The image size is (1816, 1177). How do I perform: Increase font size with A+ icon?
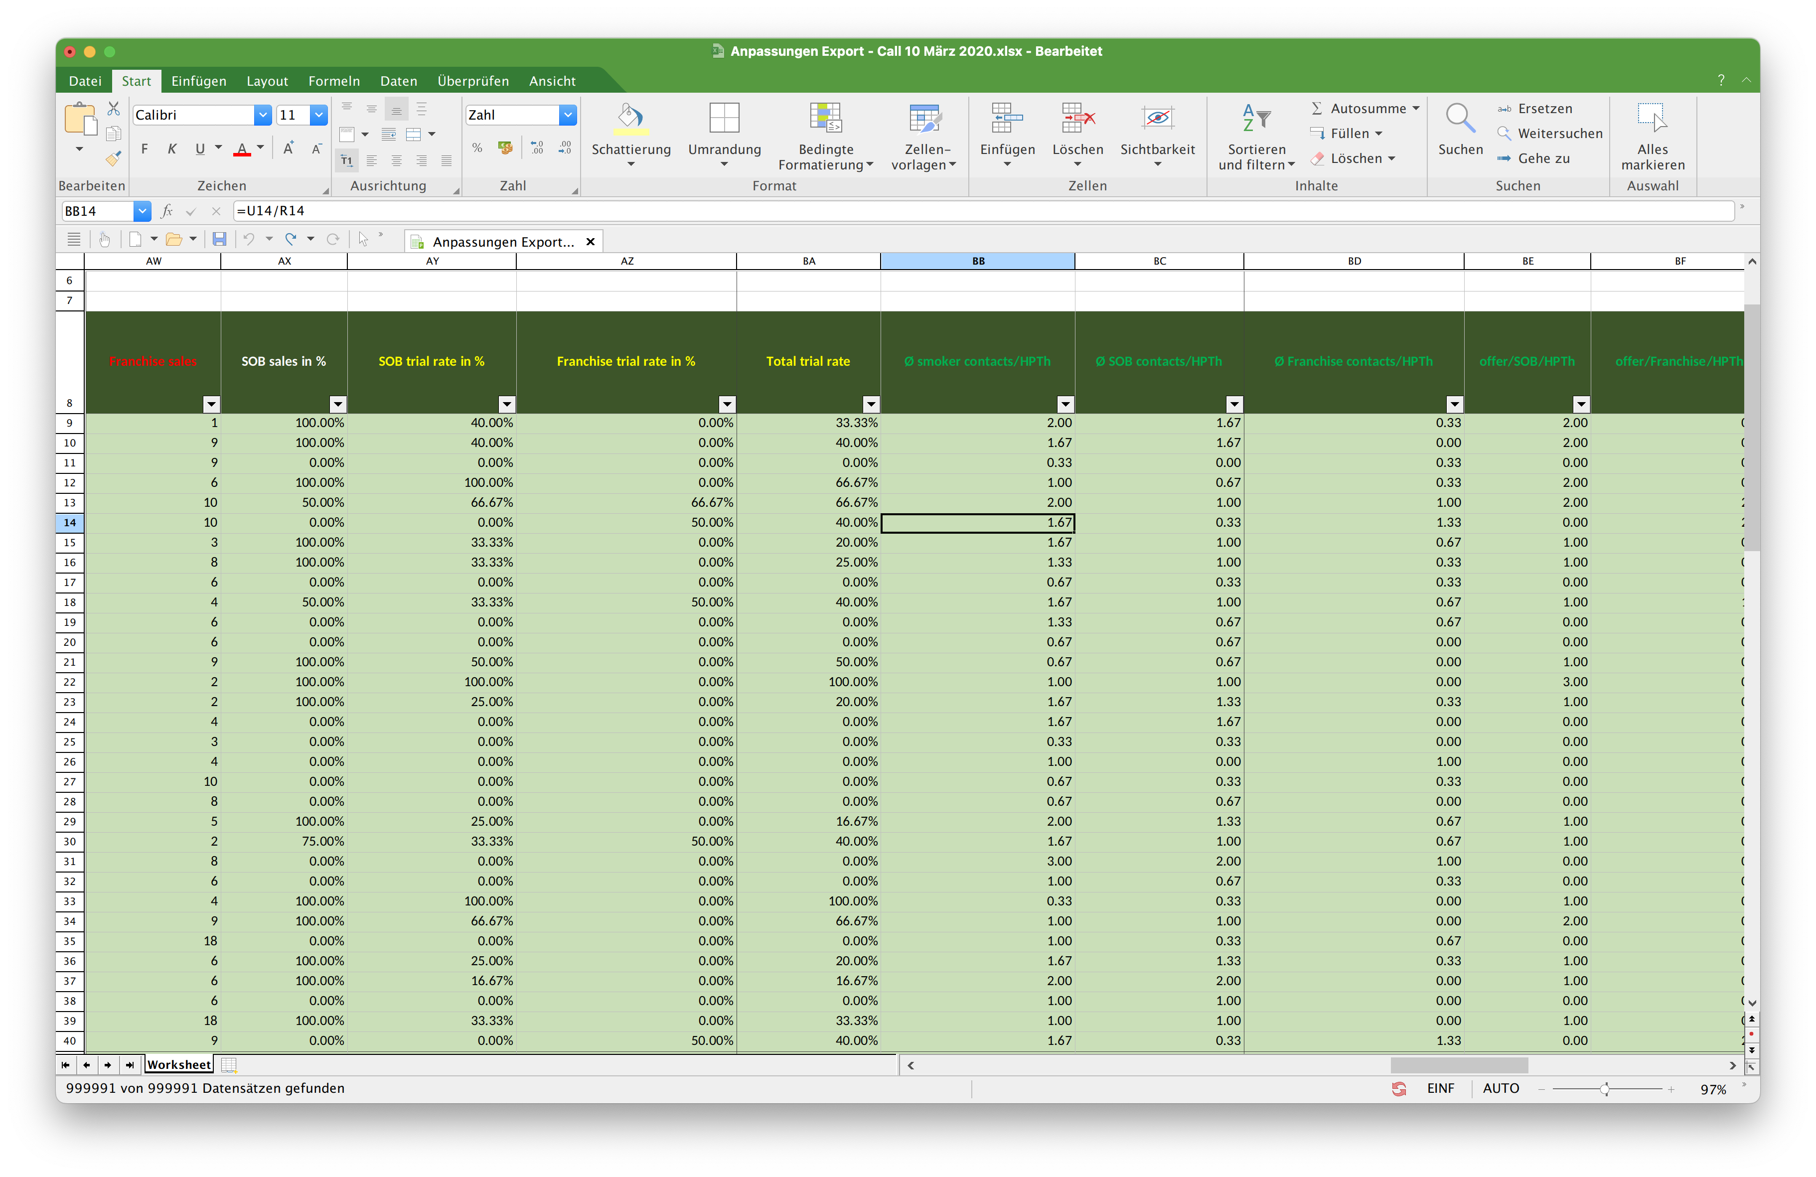tap(289, 149)
